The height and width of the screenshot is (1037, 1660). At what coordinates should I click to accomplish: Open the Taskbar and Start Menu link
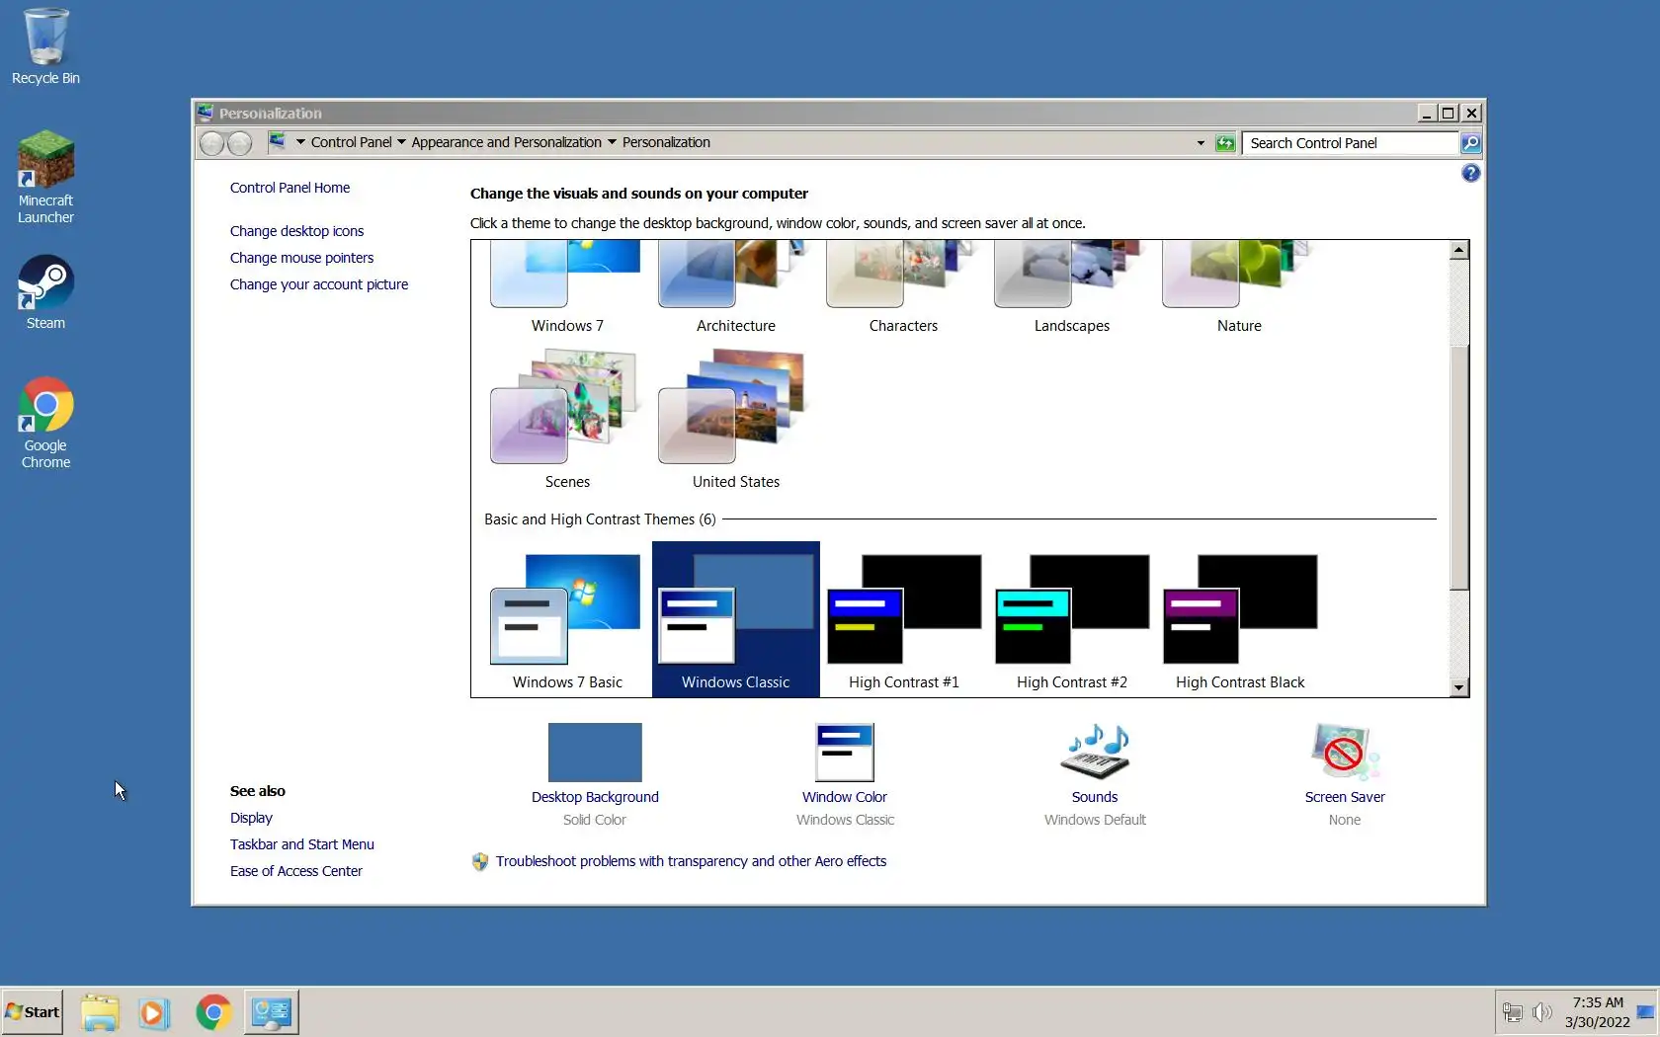pos(301,844)
